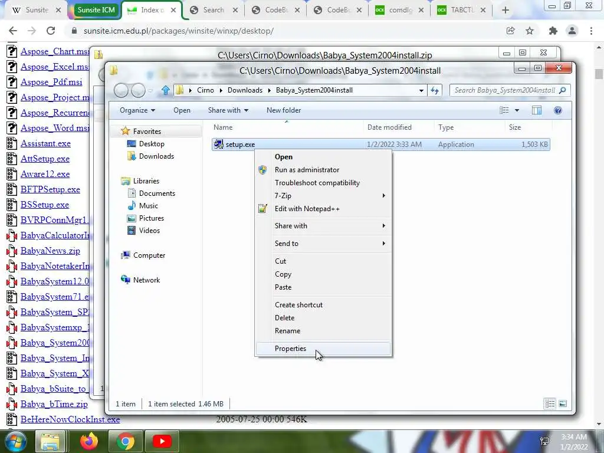Image resolution: width=604 pixels, height=453 pixels.
Task: Bookmark this page with star icon
Action: coord(530,31)
